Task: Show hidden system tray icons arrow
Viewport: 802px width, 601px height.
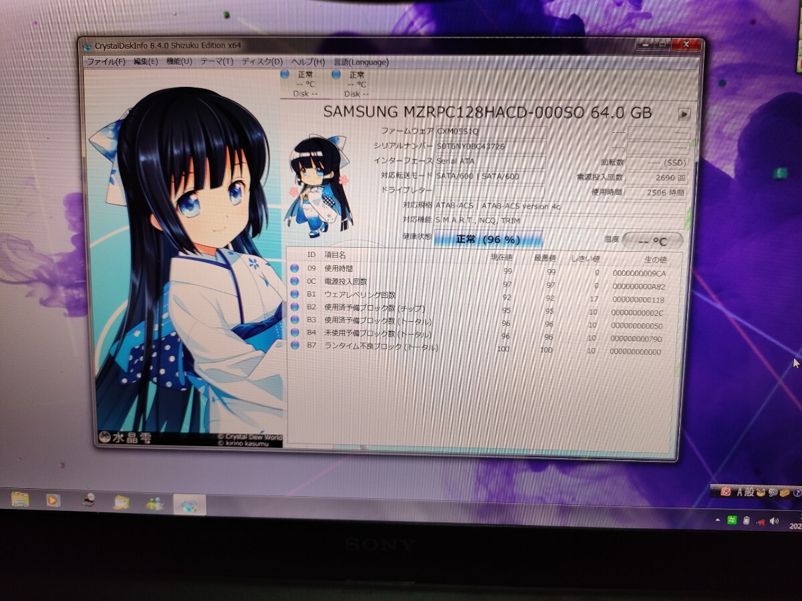Action: [x=718, y=520]
